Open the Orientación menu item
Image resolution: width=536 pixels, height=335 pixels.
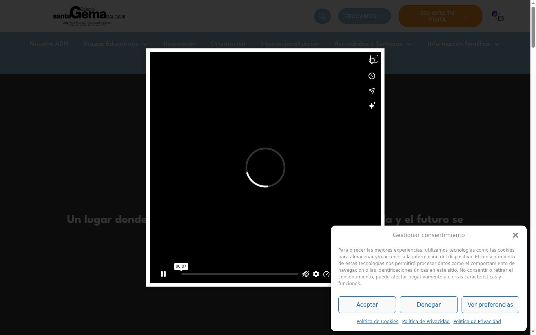pos(228,44)
